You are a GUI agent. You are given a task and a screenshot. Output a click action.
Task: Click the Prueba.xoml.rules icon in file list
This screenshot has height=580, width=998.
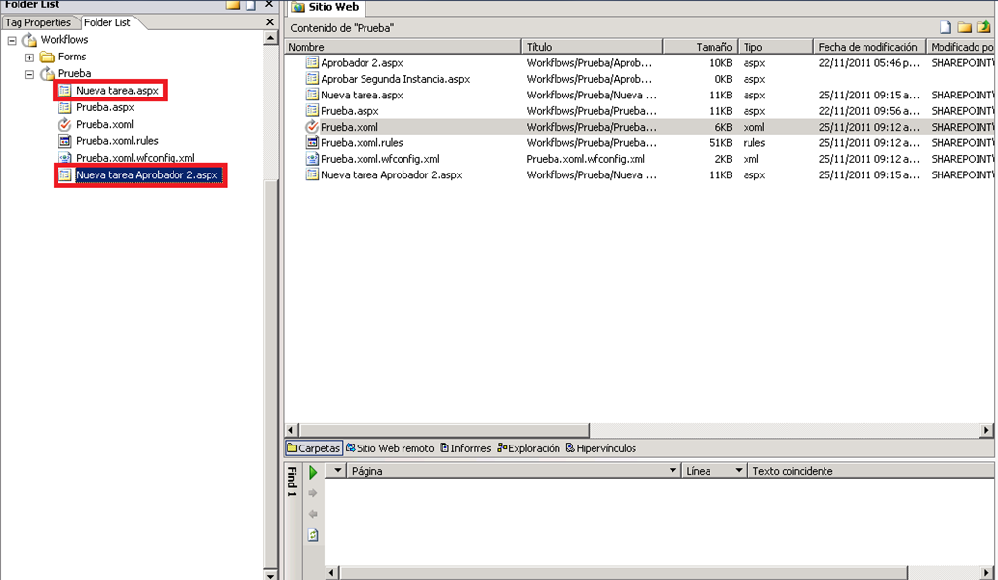pos(312,142)
